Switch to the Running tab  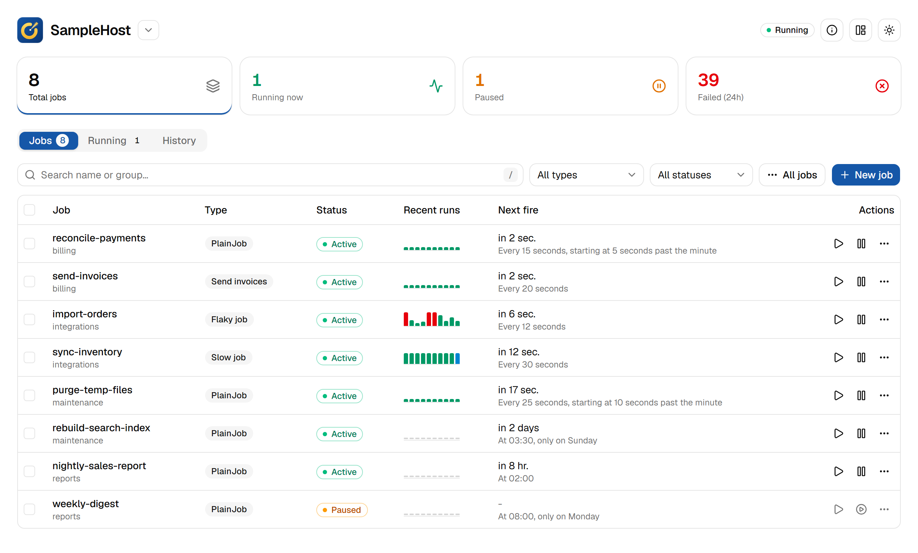(114, 141)
